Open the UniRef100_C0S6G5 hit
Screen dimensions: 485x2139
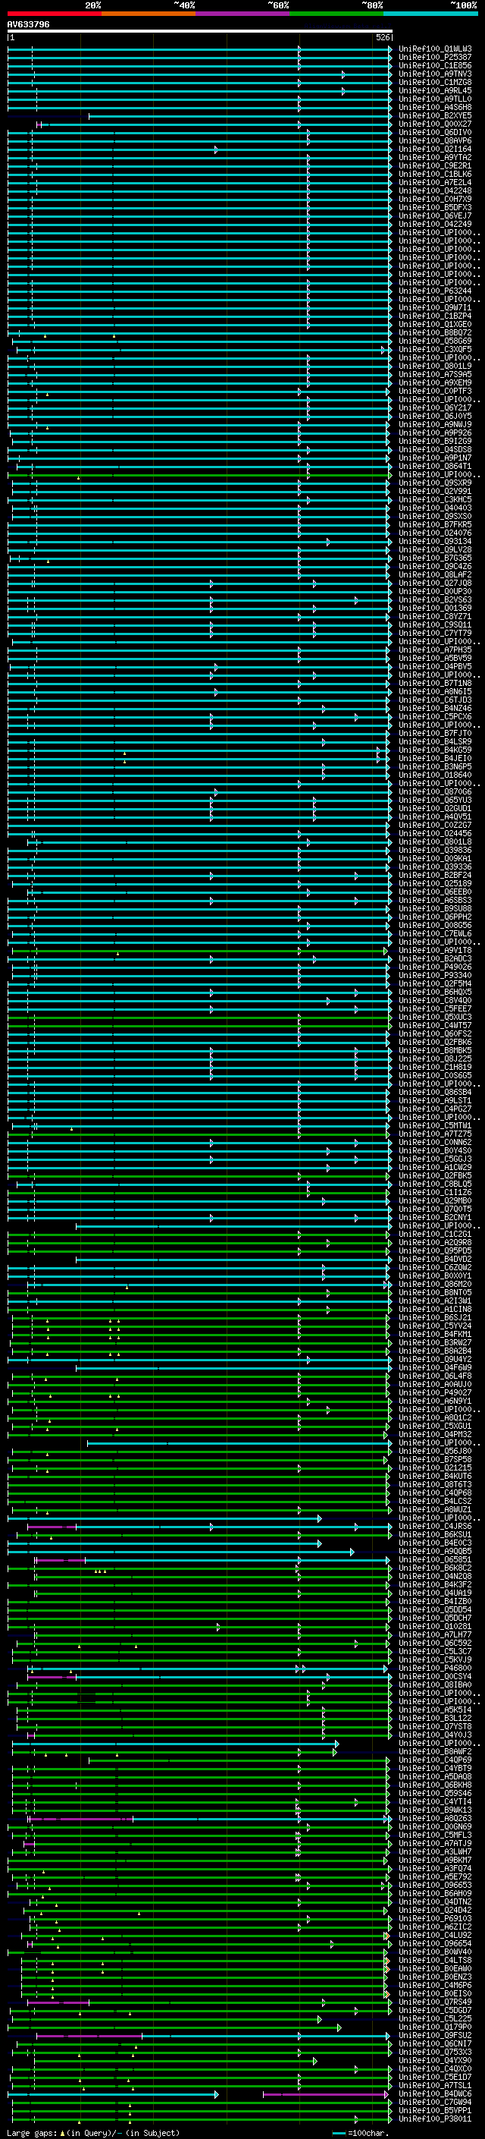tap(435, 1076)
